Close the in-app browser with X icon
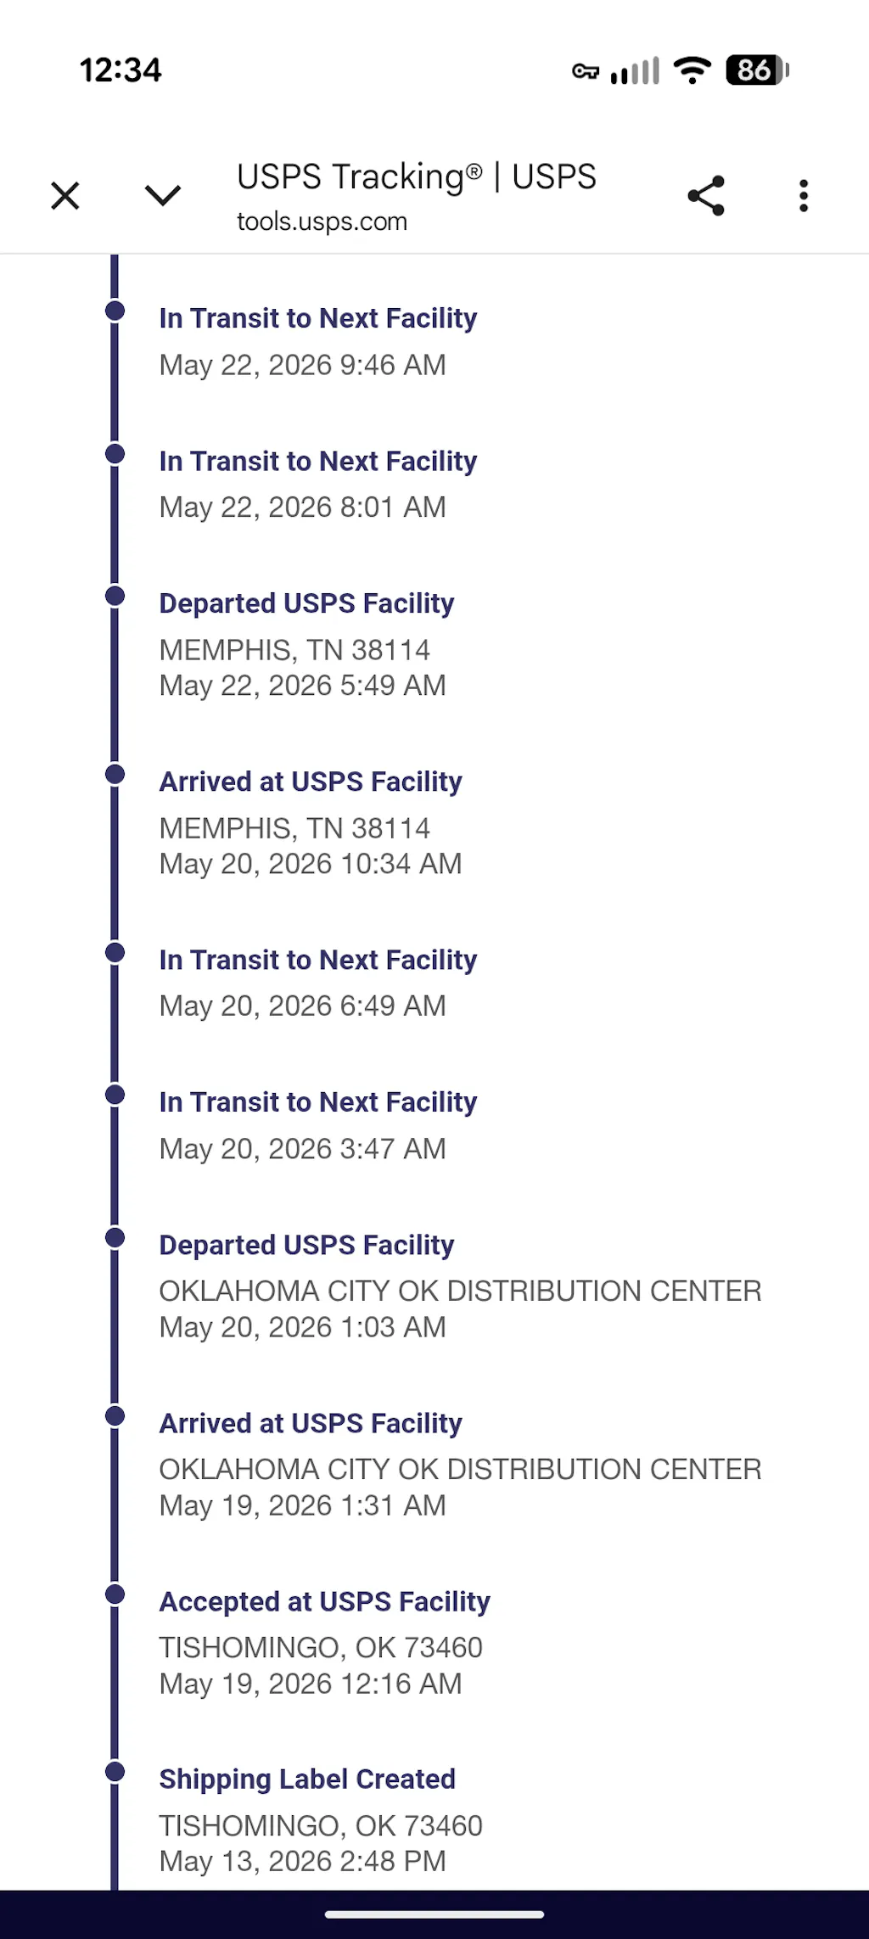This screenshot has width=869, height=1939. [x=65, y=196]
